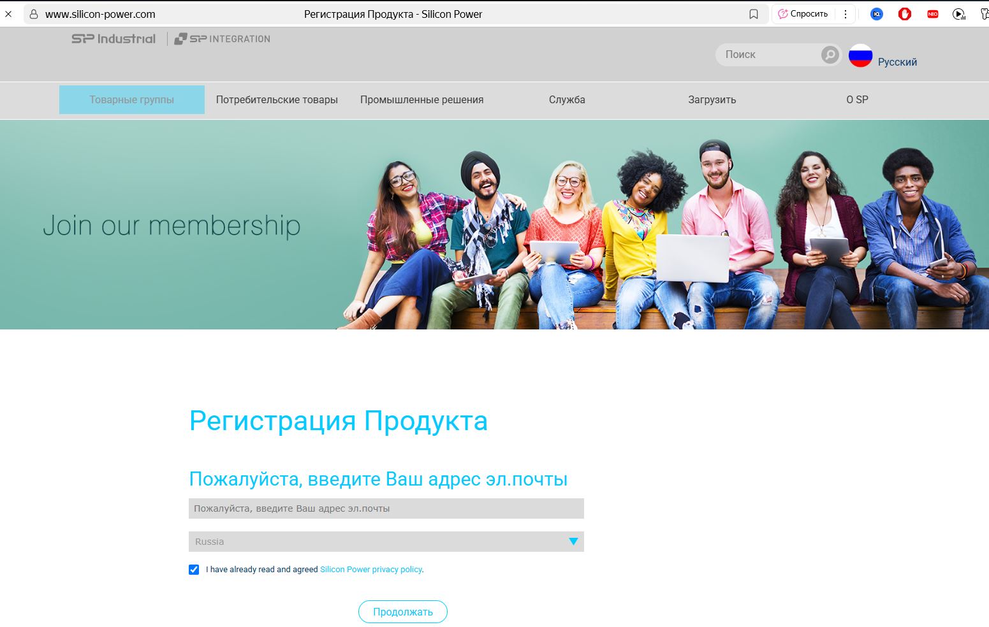
Task: Select the Служба menu item
Action: click(x=567, y=100)
